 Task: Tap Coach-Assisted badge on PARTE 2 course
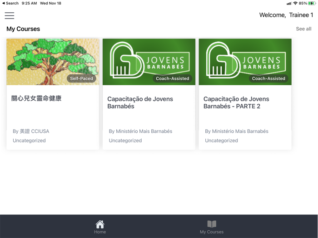click(x=268, y=78)
